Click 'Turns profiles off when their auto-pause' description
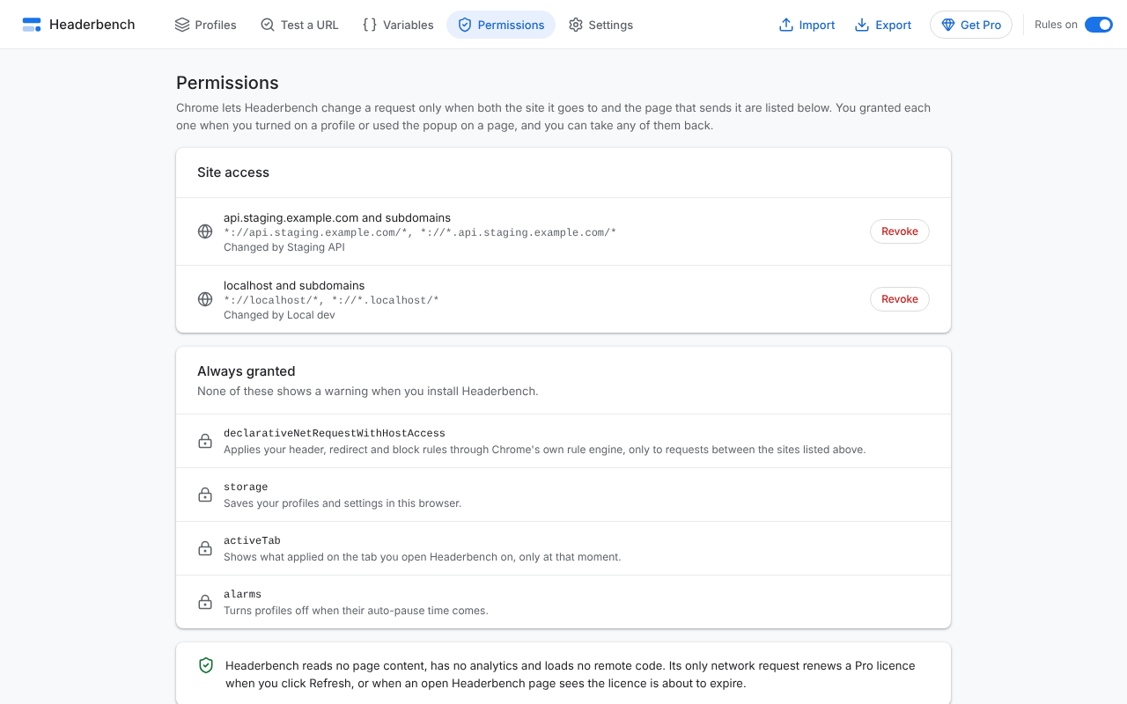The image size is (1127, 704). pyautogui.click(x=356, y=611)
